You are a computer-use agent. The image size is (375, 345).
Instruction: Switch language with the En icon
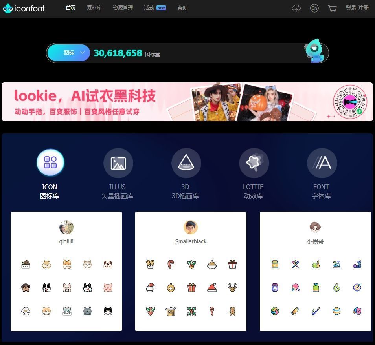coord(314,8)
